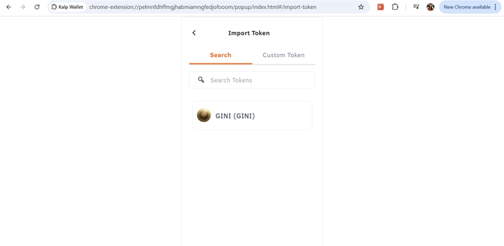Viewport: 504px width, 246px height.
Task: Bookmark this page with the star icon
Action: click(x=361, y=7)
